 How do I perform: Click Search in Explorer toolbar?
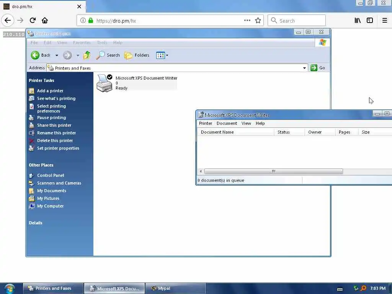click(108, 55)
